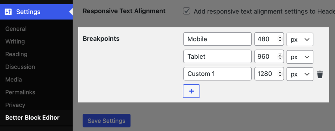Open Privacy settings page
The image size is (335, 131).
point(15,105)
